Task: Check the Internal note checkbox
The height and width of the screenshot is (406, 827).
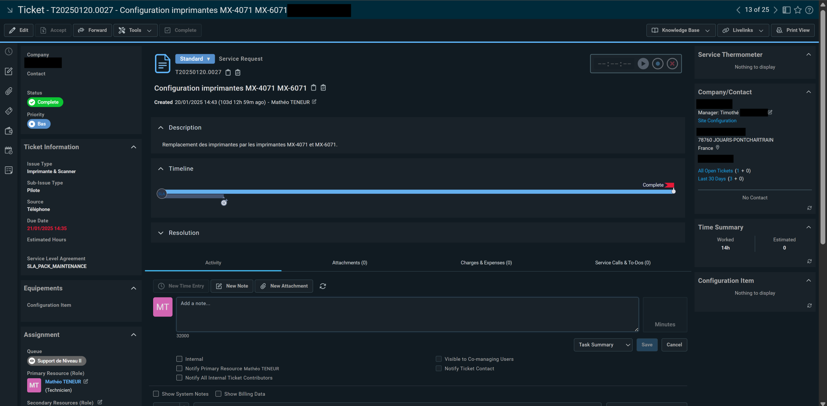Action: pyautogui.click(x=179, y=359)
